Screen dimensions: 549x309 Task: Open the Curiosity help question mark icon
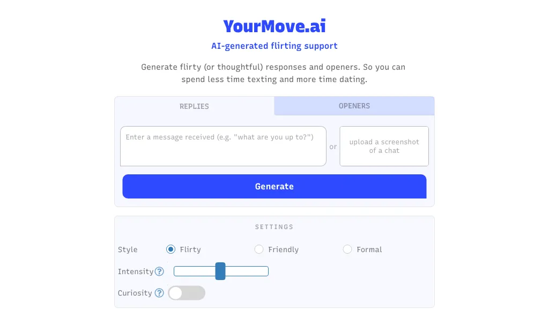click(159, 293)
